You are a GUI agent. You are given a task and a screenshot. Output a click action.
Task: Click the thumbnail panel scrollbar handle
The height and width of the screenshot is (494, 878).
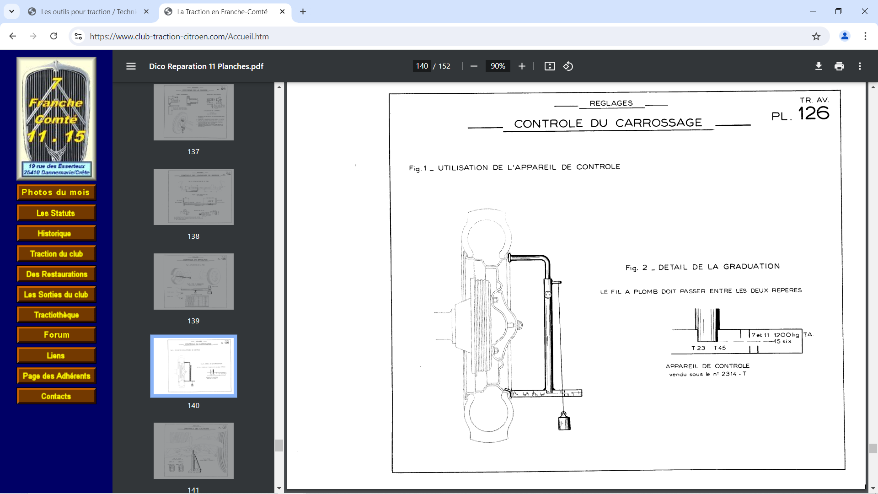click(279, 446)
